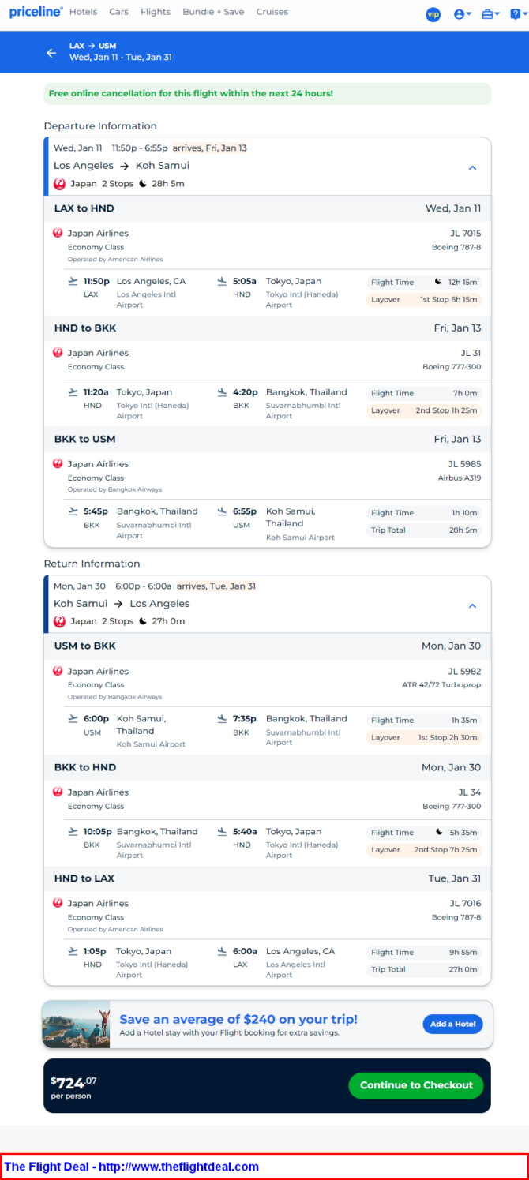The height and width of the screenshot is (1180, 529).
Task: Collapse the departure flight details chevron
Action: coord(472,167)
